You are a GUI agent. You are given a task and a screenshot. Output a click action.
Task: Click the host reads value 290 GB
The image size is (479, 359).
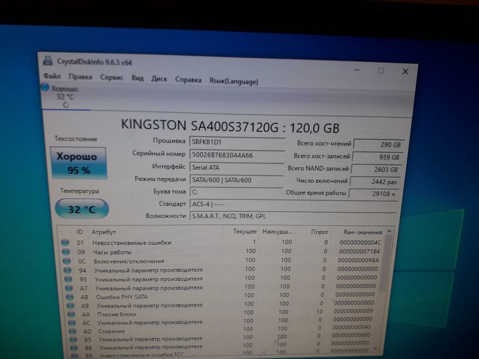click(379, 145)
